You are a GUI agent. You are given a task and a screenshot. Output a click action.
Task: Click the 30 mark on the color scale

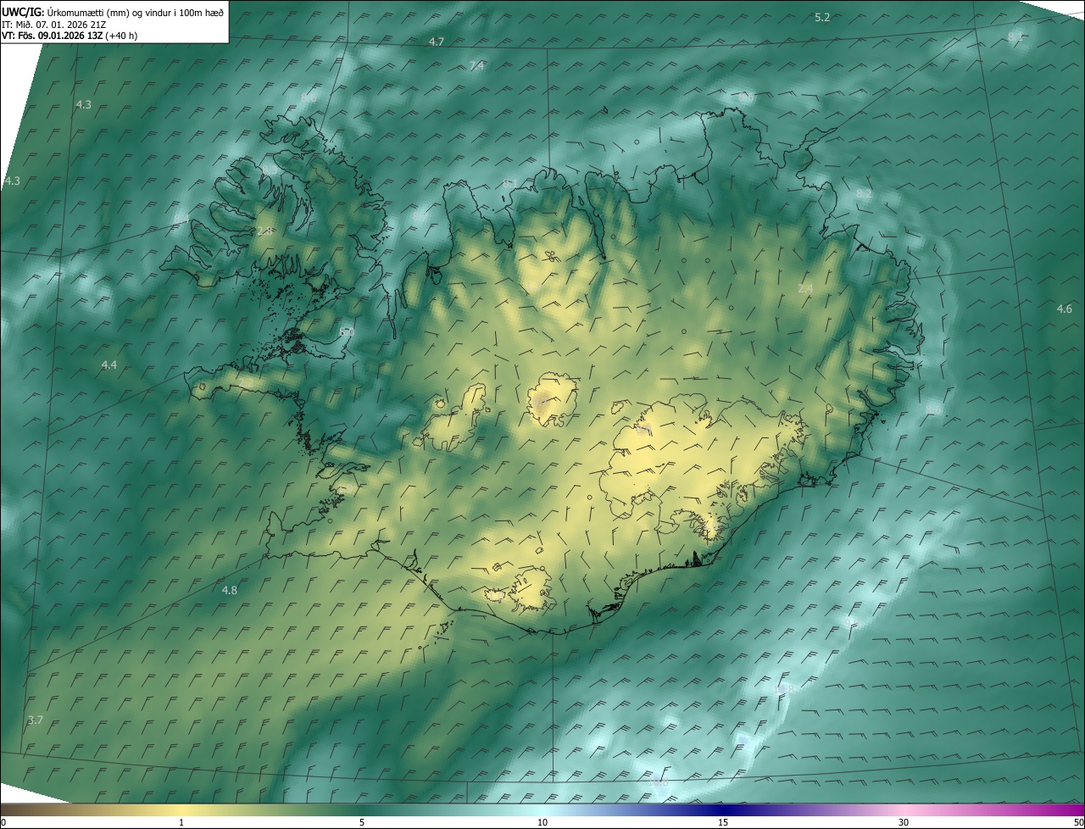click(x=904, y=822)
